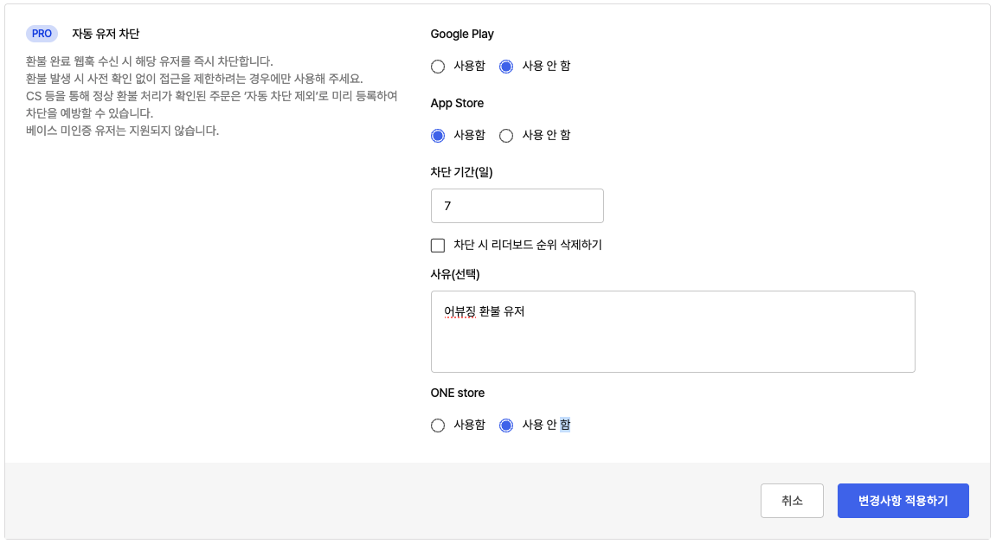This screenshot has width=996, height=544.
Task: Click the Google Play section label
Action: point(462,34)
